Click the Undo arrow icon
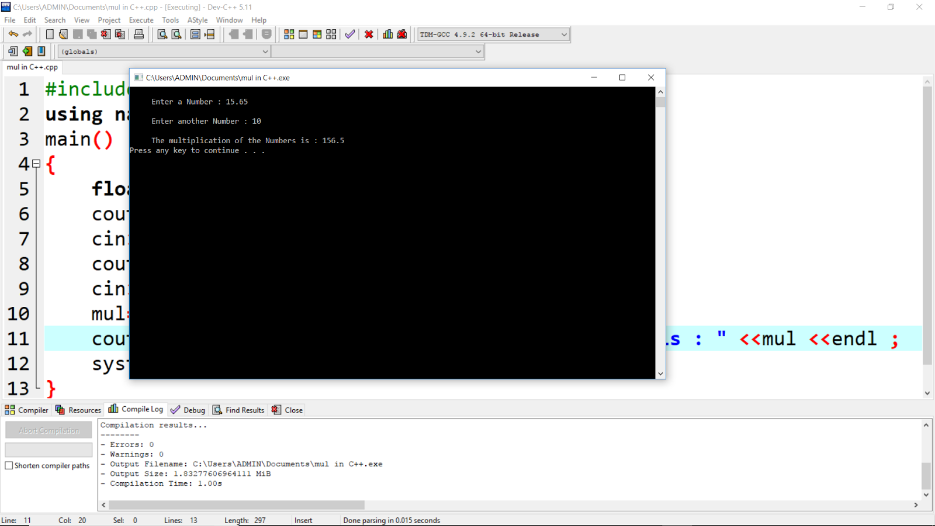Viewport: 935px width, 526px height. tap(13, 34)
